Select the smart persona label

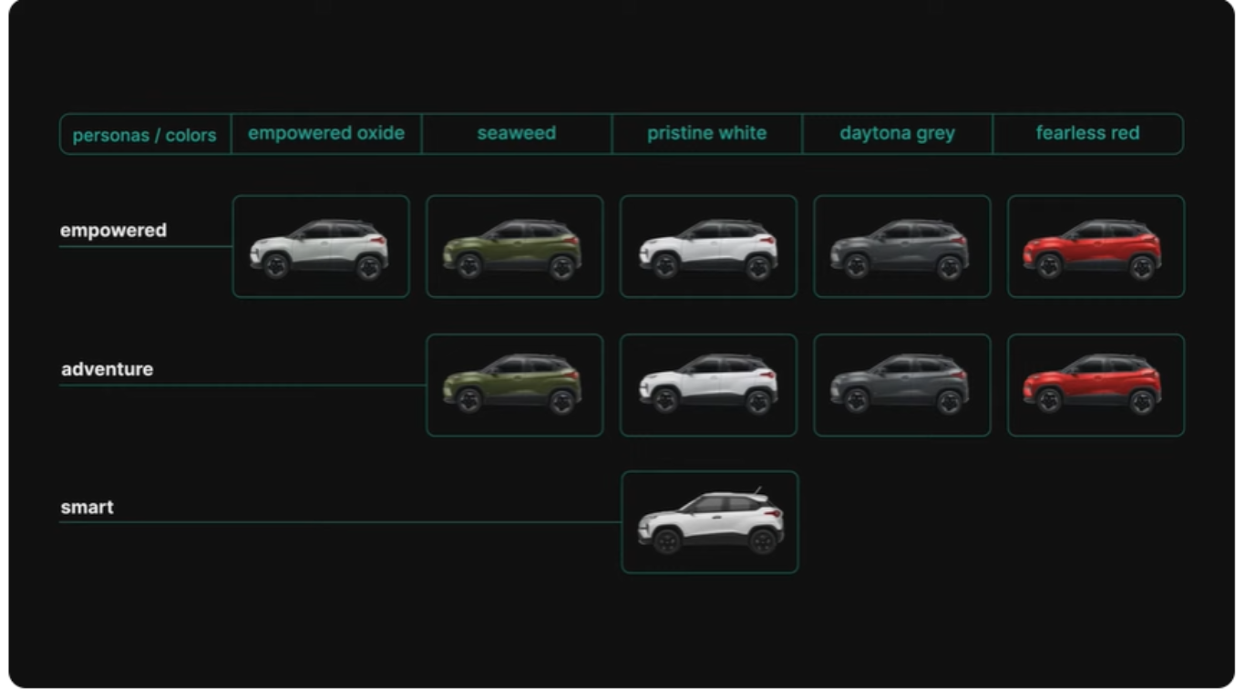(87, 508)
